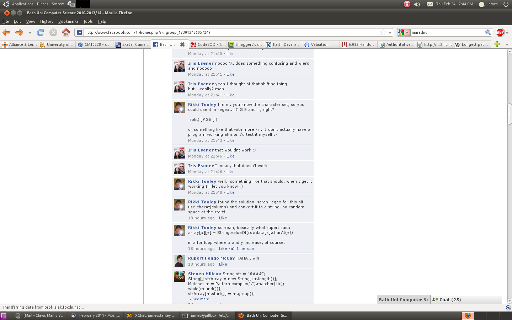This screenshot has width=512, height=320.
Task: Click the Firefox back arrow button
Action: (x=6, y=32)
